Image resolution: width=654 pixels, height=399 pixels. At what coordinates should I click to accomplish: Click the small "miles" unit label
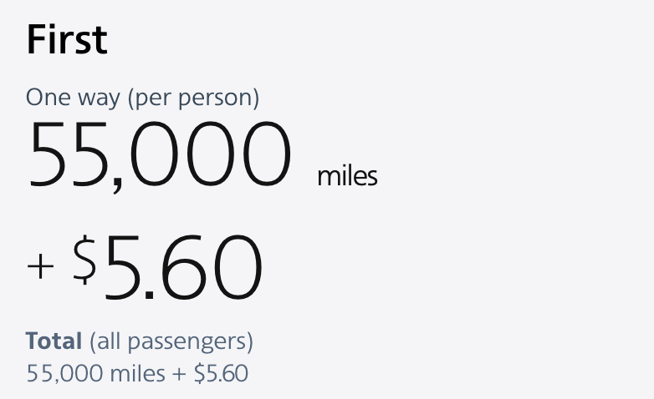[x=347, y=176]
